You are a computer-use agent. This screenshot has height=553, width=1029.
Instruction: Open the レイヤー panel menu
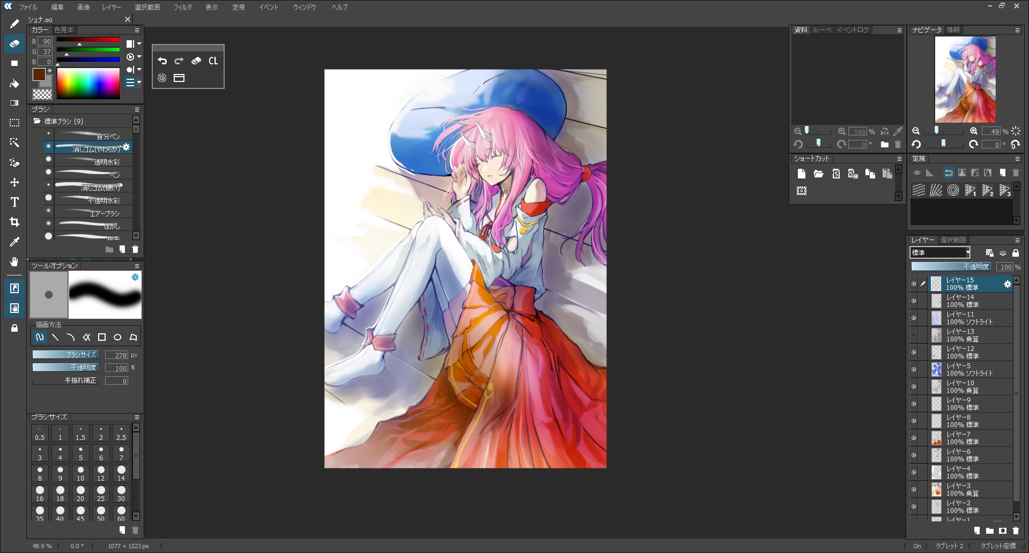point(1017,240)
